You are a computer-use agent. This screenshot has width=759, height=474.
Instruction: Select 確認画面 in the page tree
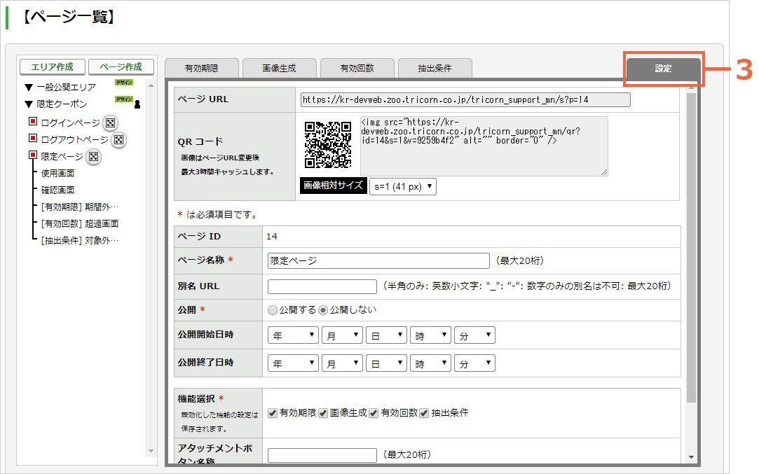pyautogui.click(x=57, y=190)
